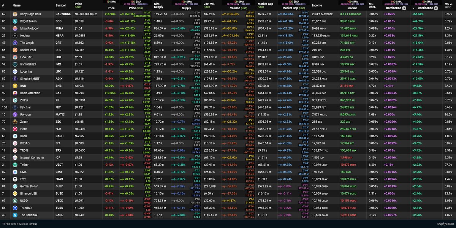Image resolution: width=456 pixels, height=228 pixels.
Task: Click the Dash logo icon
Action: click(x=15, y=136)
